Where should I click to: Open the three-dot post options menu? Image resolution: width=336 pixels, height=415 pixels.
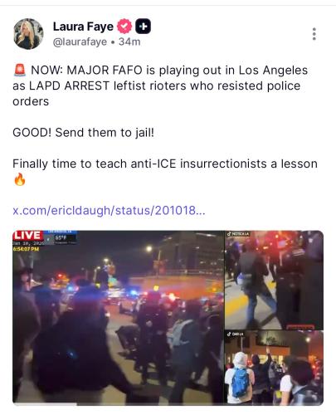(x=314, y=34)
